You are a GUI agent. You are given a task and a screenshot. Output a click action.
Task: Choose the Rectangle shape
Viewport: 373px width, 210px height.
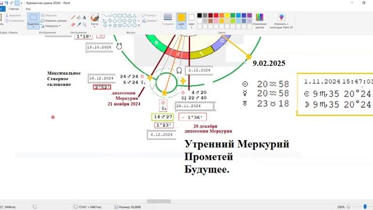click(x=119, y=16)
